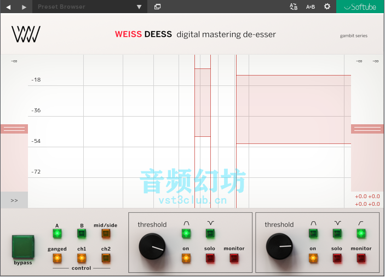Screen dimensions: 385x277
Task: Select ch1 control button
Action: (x=82, y=258)
